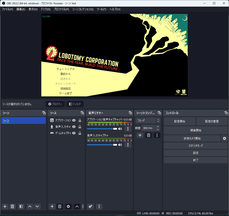
Task: Toggle visibility of 音声入力キャプチャ source
Action: [74, 127]
